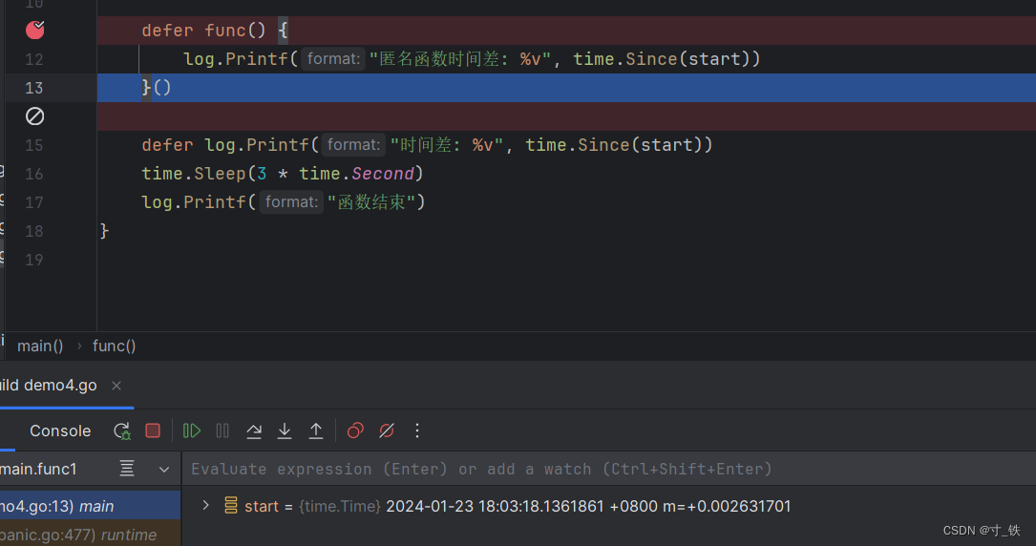Resume program execution
Viewport: 1036px width, 546px height.
tap(192, 431)
